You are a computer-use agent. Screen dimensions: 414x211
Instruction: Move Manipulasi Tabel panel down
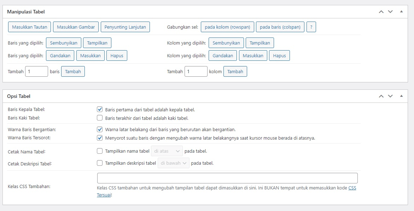(x=390, y=12)
